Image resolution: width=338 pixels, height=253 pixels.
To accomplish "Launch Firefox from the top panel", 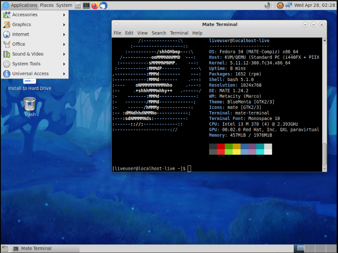I will [95, 6].
